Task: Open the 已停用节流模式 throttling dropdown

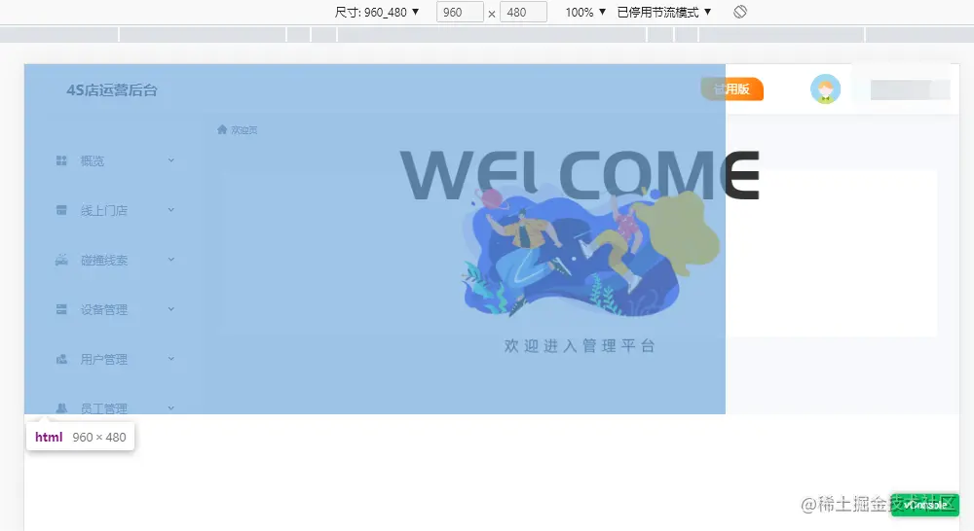Action: point(664,13)
